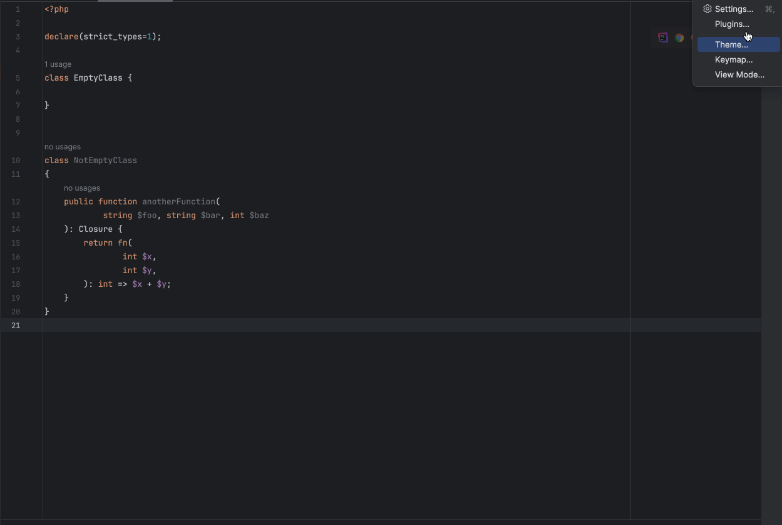The image size is (782, 525).
Task: Select Theme... from the popup menu
Action: point(731,45)
